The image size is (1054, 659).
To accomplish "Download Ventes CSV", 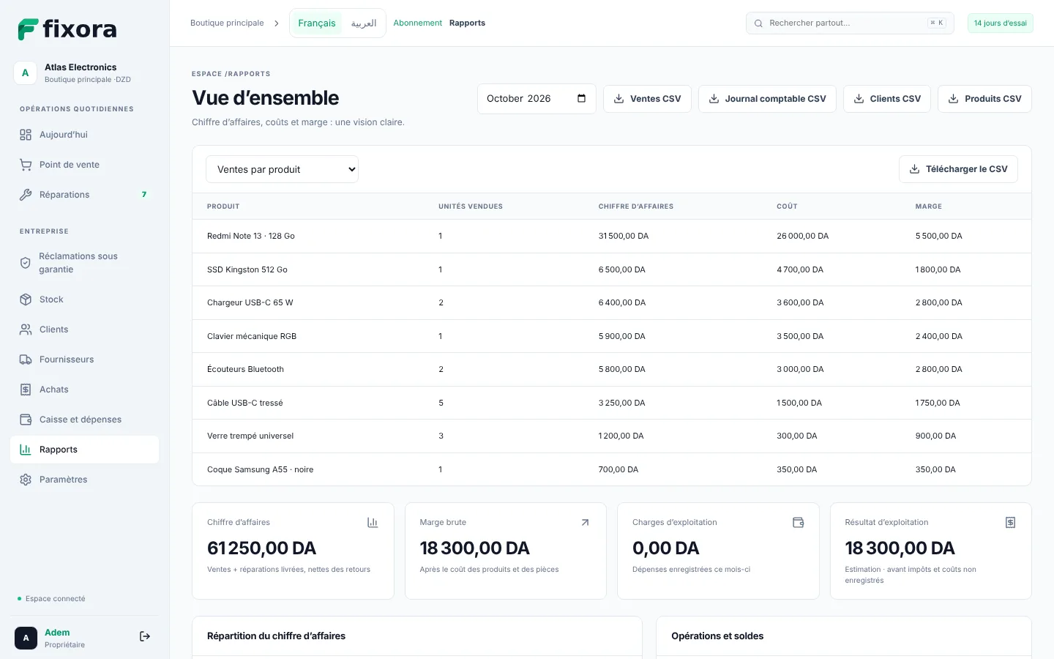I will [647, 99].
